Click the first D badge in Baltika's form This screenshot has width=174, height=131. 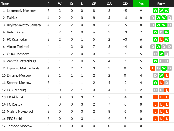tap(153, 18)
